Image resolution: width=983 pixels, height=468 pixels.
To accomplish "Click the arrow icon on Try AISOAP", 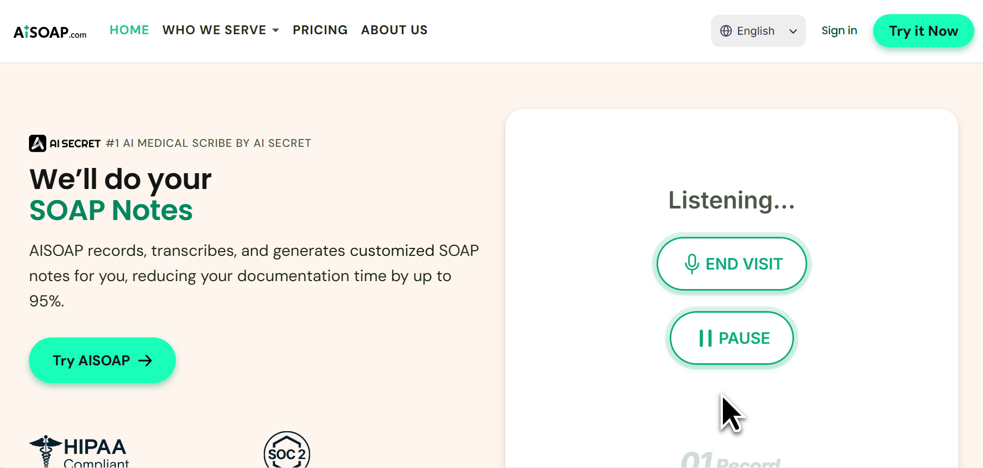I will coord(145,361).
